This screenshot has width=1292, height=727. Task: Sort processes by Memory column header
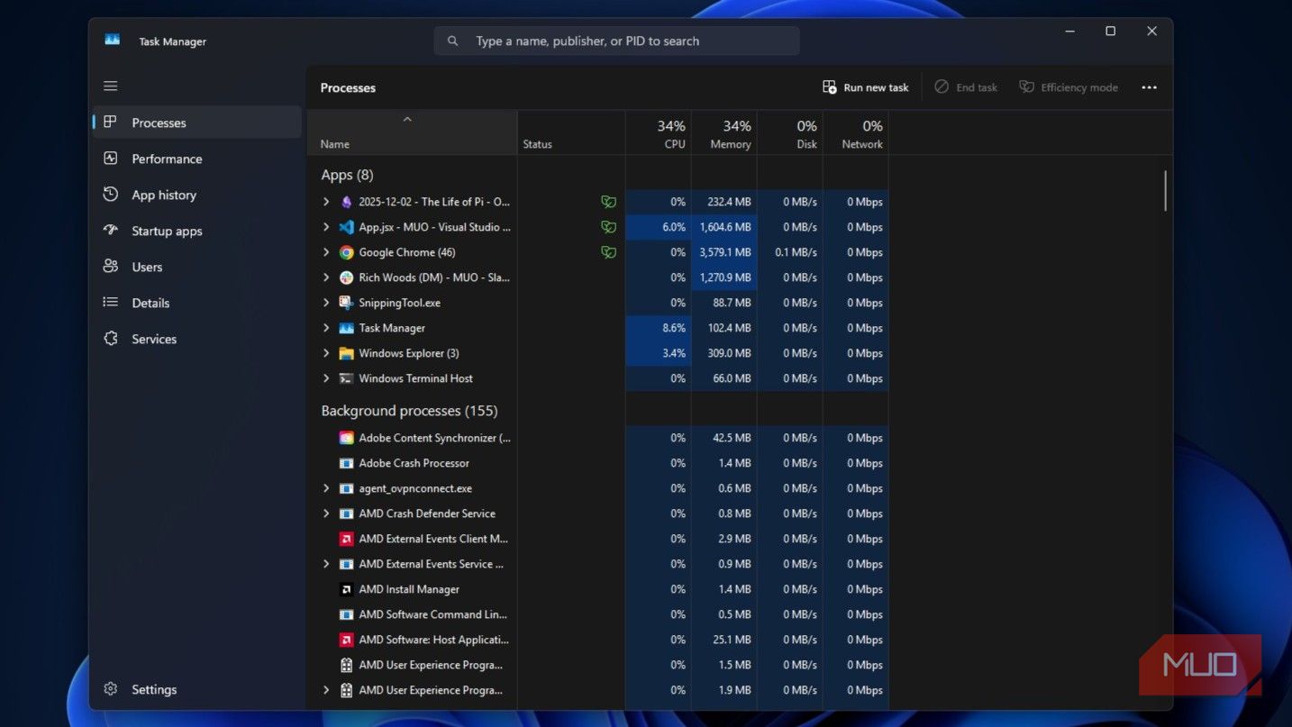click(x=724, y=133)
